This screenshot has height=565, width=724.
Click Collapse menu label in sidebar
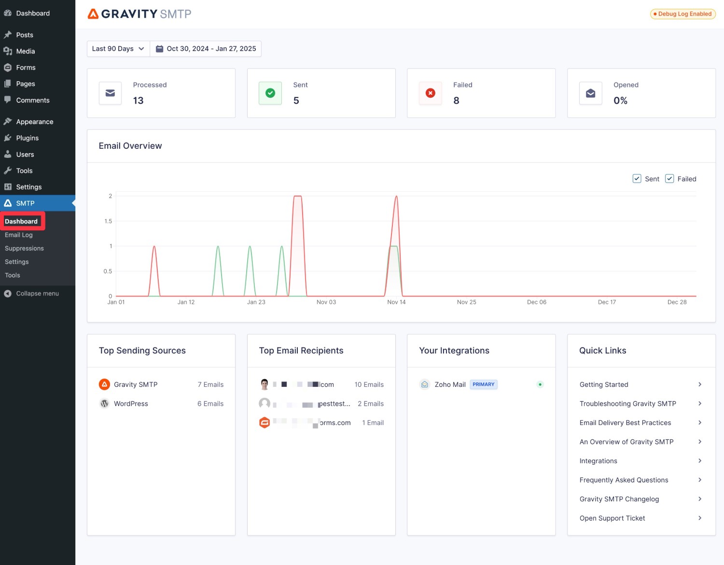(x=38, y=294)
